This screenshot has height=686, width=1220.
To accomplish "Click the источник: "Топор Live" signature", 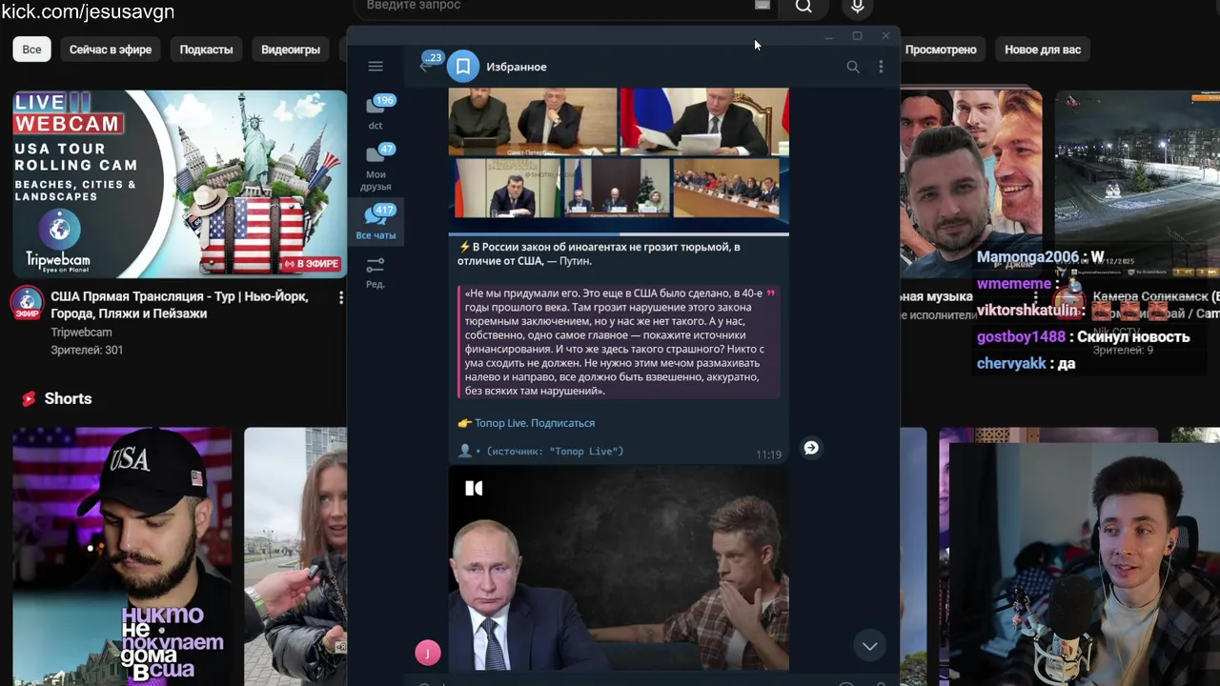I will (555, 452).
